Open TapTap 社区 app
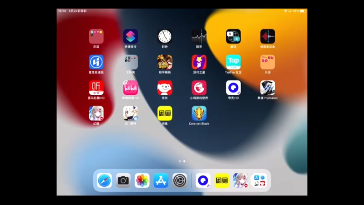Viewport: 364px width, 205px height. pos(233,62)
